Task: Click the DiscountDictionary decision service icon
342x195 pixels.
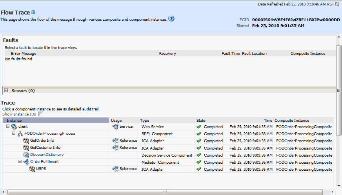Action: click(26, 155)
